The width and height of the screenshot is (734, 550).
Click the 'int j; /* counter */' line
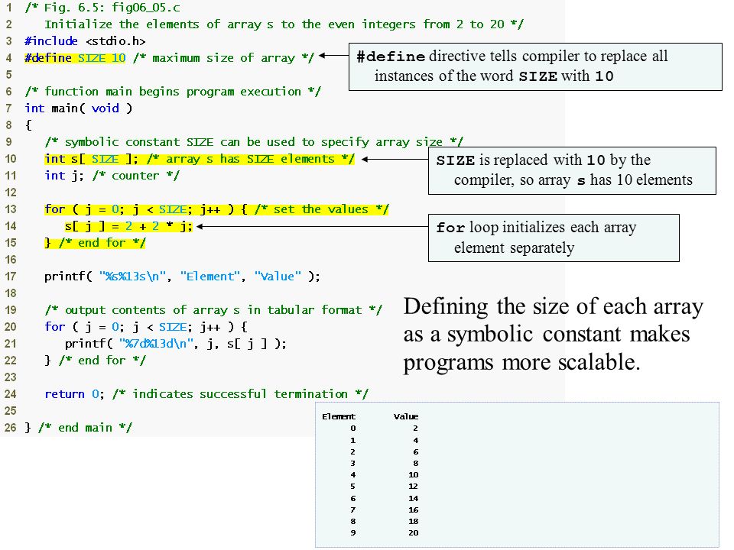112,176
